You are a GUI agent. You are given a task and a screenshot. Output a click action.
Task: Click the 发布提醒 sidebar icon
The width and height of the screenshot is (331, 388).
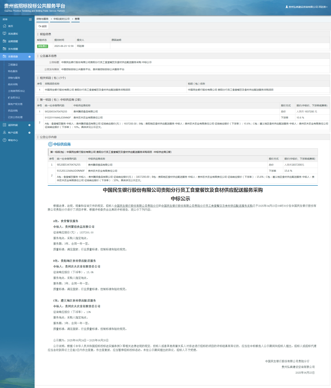coord(4,49)
